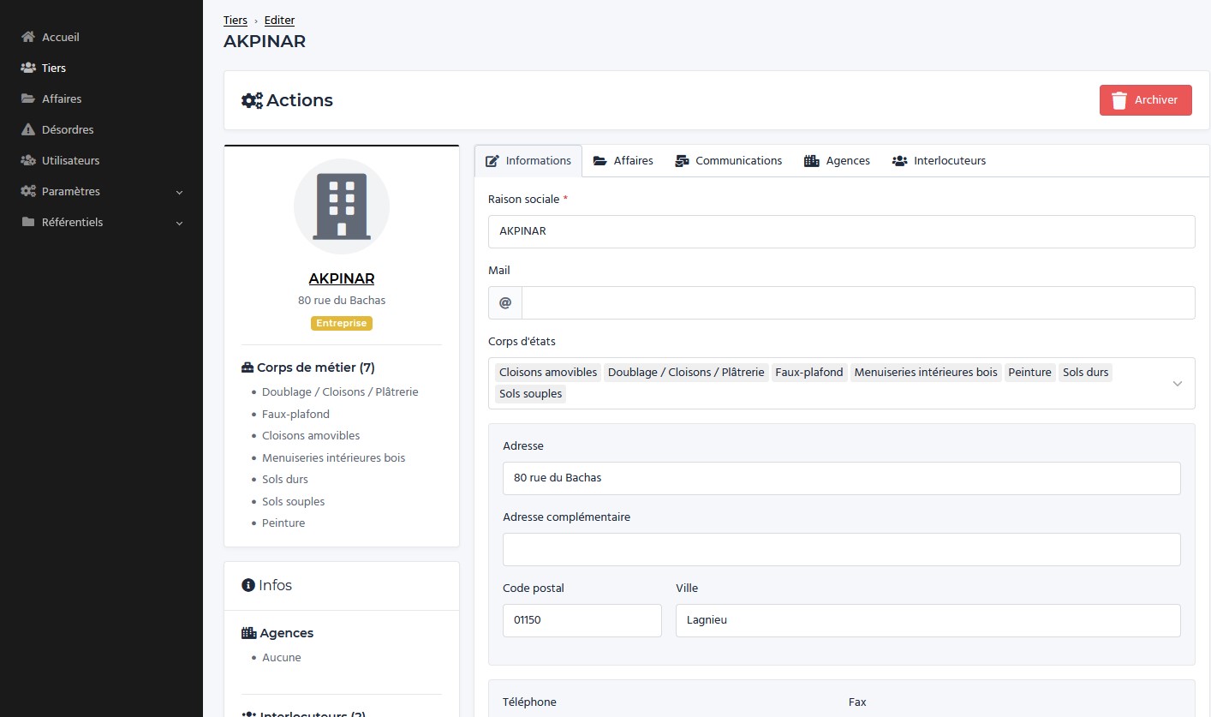The height and width of the screenshot is (717, 1211).
Task: Click the Affaires open-folder icon in sidebar
Action: [x=28, y=99]
